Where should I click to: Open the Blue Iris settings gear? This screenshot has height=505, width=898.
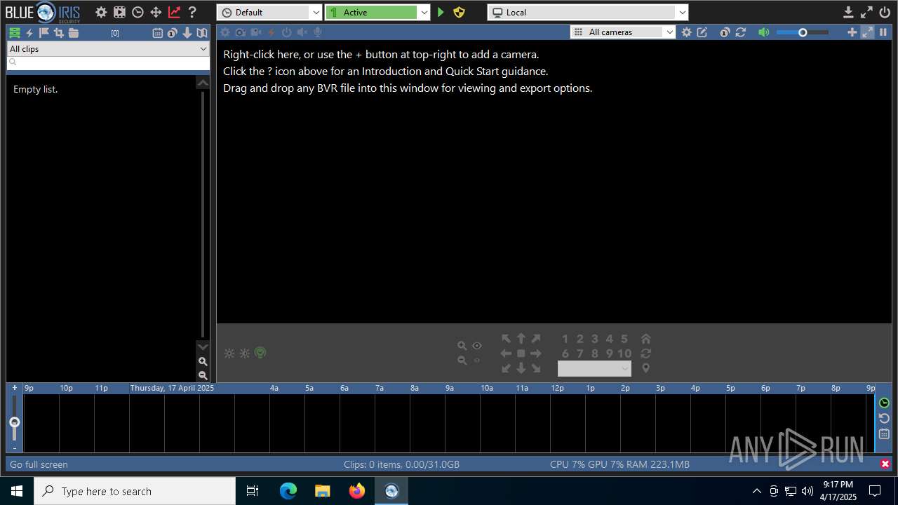pos(101,12)
